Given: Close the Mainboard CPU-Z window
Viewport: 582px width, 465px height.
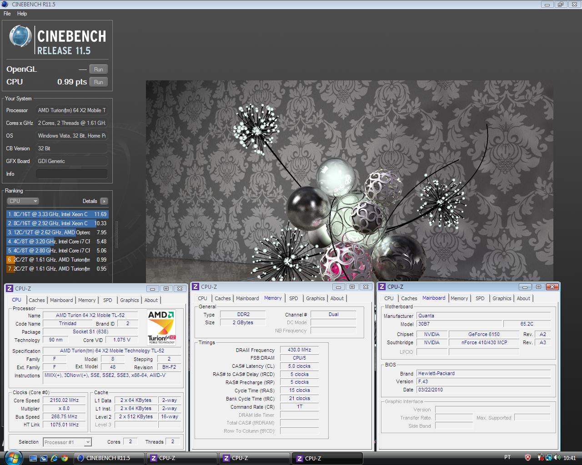Looking at the screenshot, I should pos(552,287).
